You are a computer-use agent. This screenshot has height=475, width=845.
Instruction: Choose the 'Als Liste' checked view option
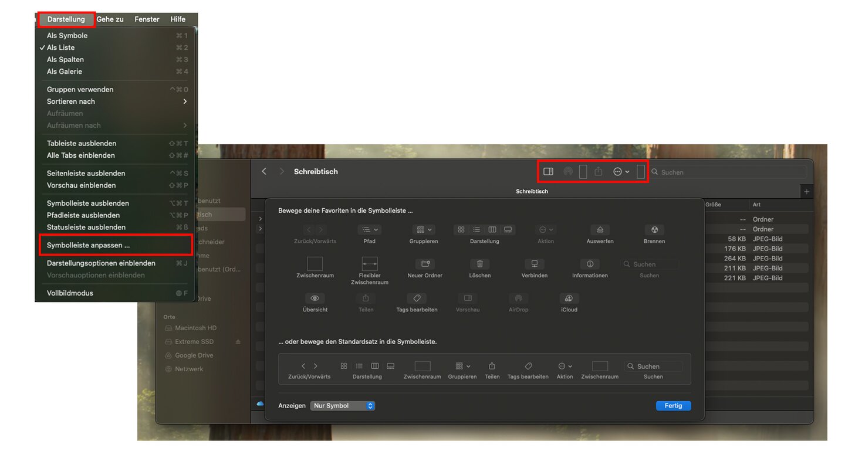[60, 48]
